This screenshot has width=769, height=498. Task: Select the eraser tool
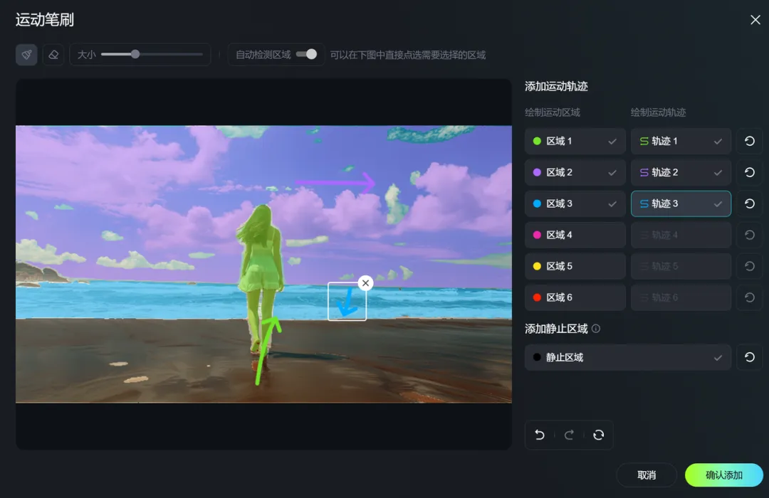53,54
